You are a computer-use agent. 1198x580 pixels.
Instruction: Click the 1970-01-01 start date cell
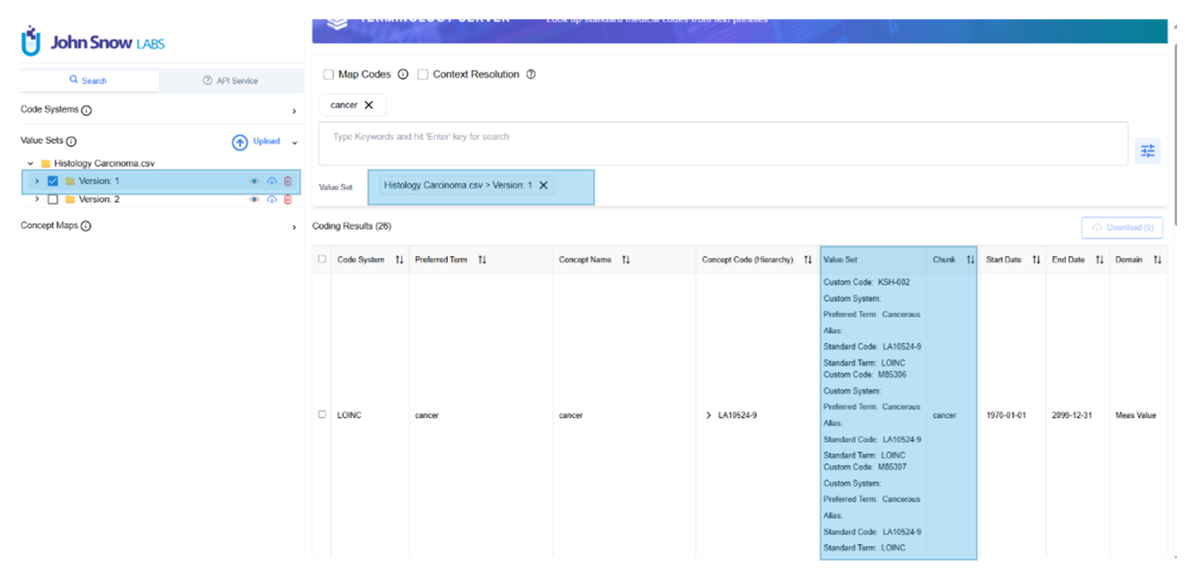[x=1006, y=415]
